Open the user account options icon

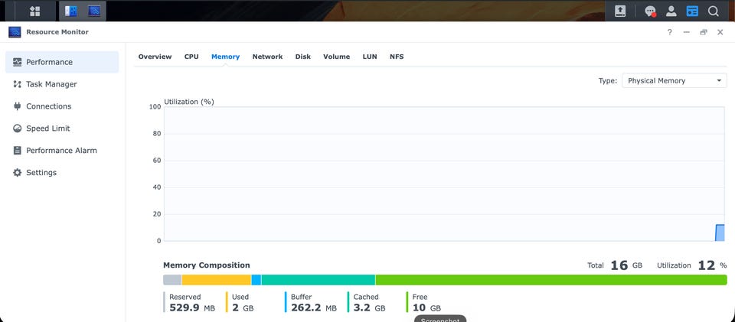click(x=671, y=11)
